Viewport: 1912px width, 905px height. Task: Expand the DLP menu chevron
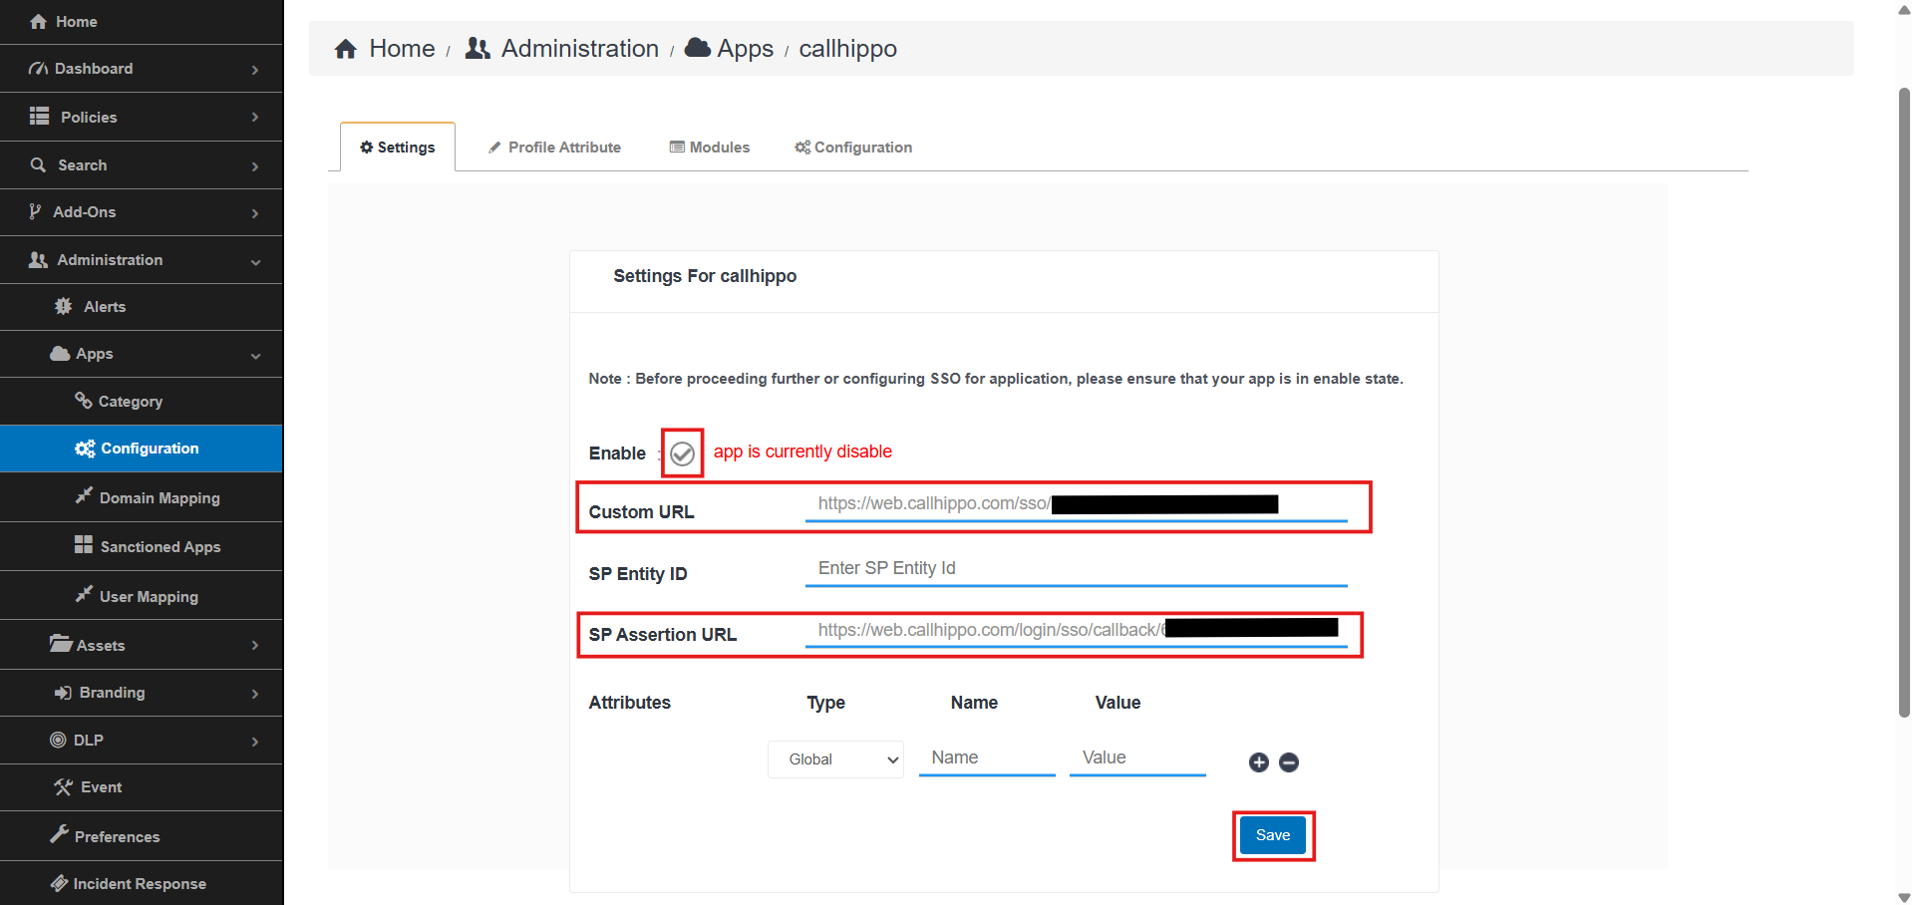(255, 742)
